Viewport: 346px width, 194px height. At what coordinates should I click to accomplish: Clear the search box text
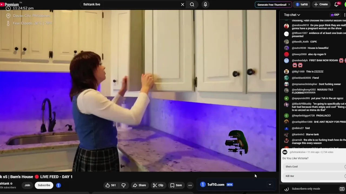pos(182,4)
